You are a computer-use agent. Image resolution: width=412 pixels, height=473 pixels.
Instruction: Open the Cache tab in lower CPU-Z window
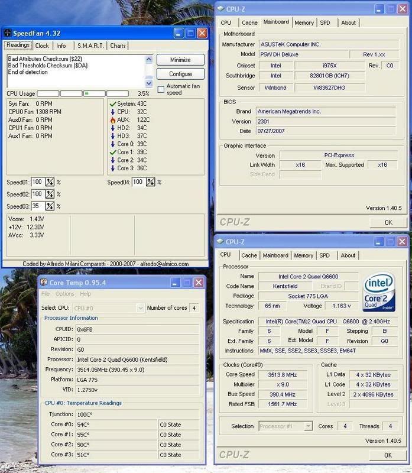[x=249, y=255]
